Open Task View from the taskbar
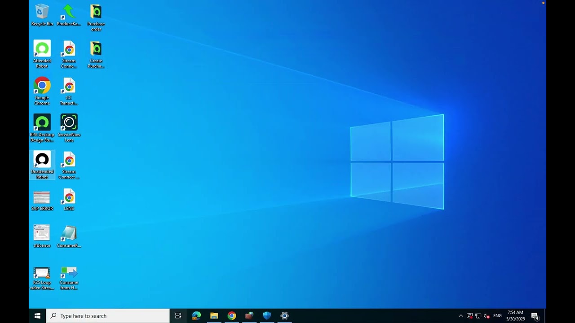Image resolution: width=575 pixels, height=323 pixels. click(178, 316)
